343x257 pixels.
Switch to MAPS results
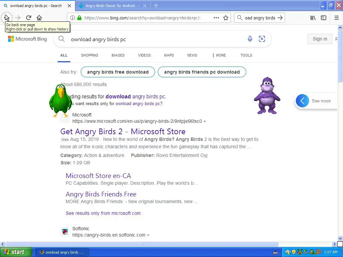pyautogui.click(x=169, y=55)
